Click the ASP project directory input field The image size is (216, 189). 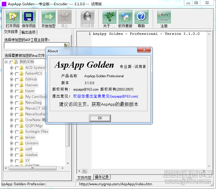click(34, 46)
